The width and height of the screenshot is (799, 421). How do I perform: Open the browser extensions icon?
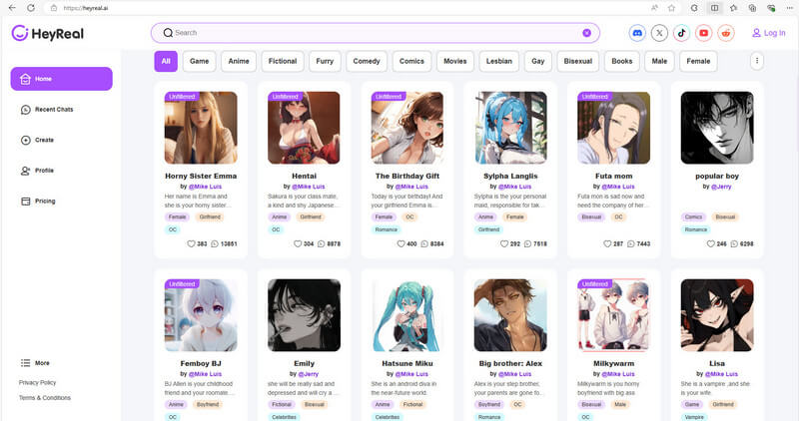(694, 8)
